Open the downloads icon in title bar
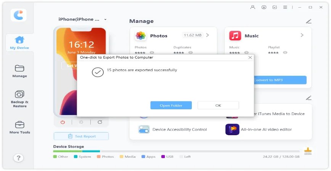The height and width of the screenshot is (171, 331). pyautogui.click(x=264, y=7)
